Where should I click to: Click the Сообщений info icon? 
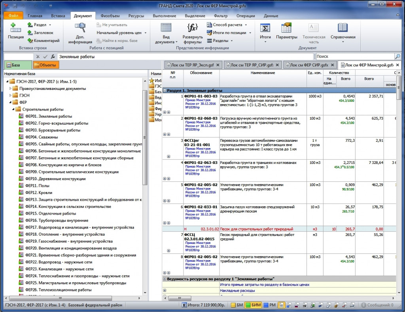[363, 305]
